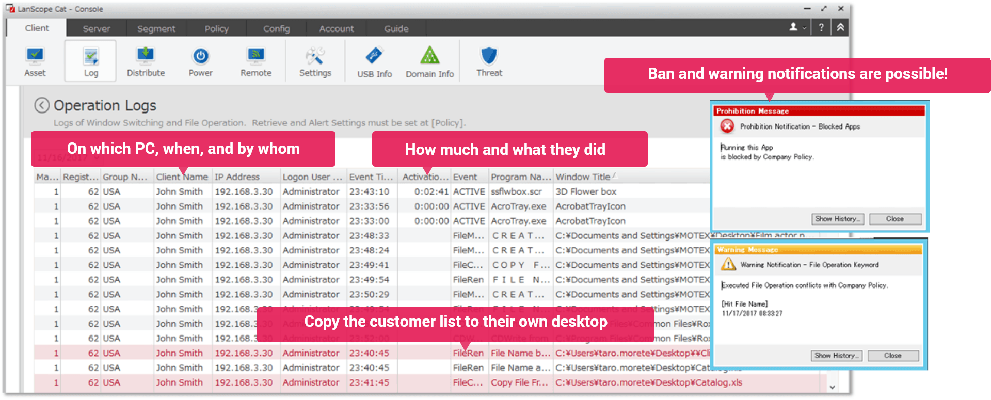Open the Threat shield icon

489,61
